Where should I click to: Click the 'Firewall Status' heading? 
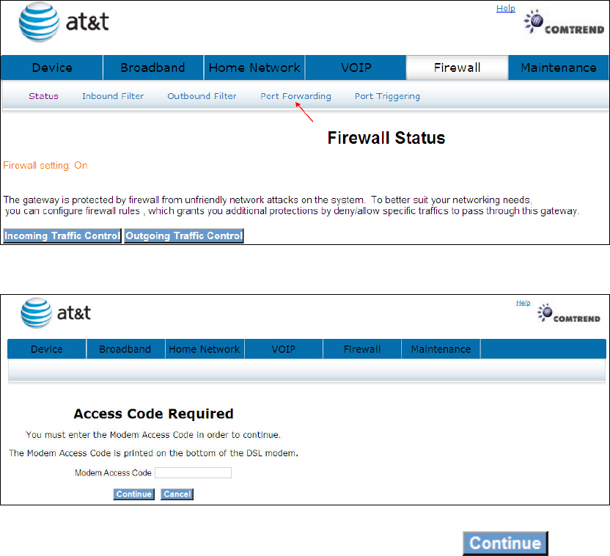click(x=386, y=138)
